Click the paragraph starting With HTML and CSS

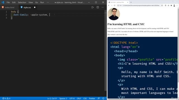coord(140,31)
